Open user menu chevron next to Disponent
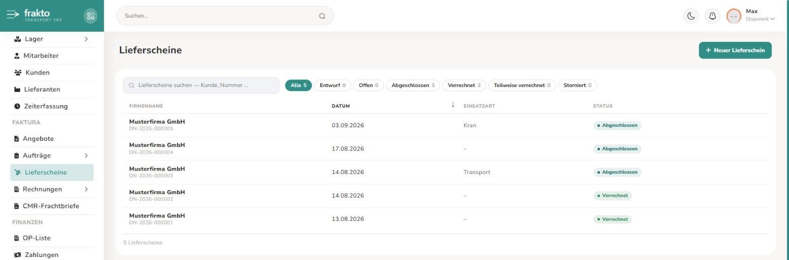The image size is (789, 260). (772, 19)
